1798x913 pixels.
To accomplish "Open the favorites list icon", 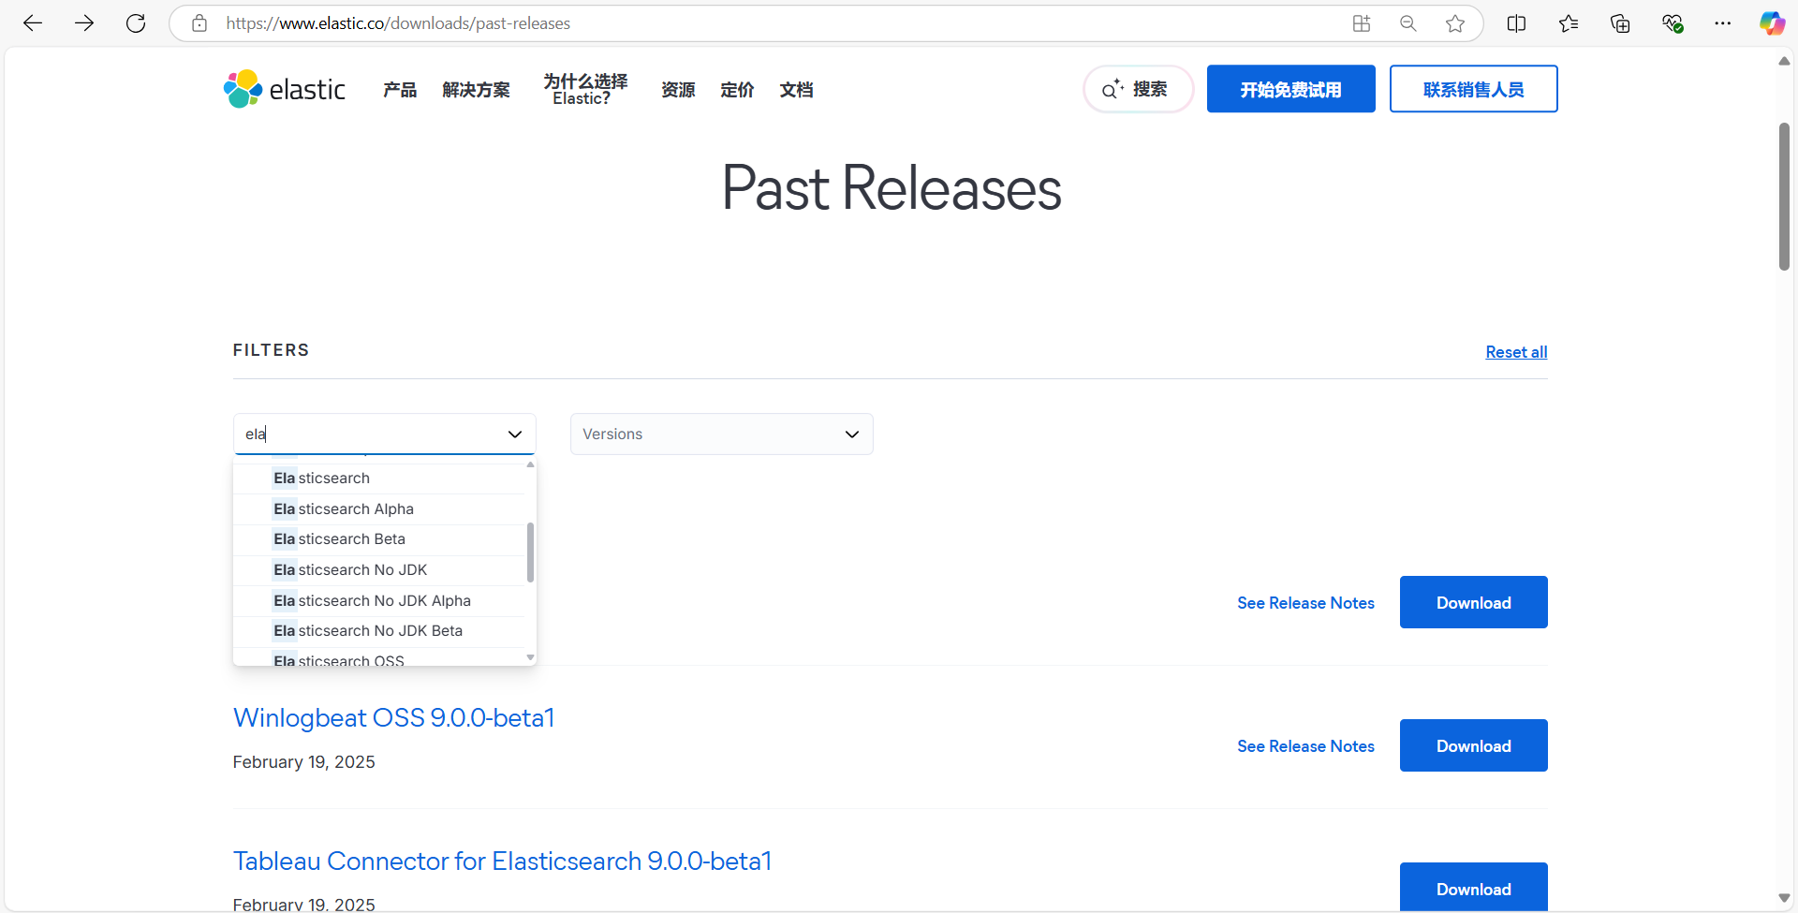I will click(x=1569, y=23).
